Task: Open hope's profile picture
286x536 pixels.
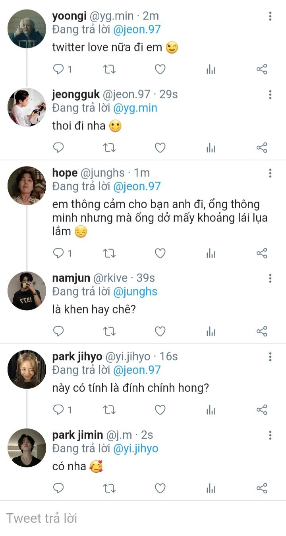Action: tap(27, 186)
